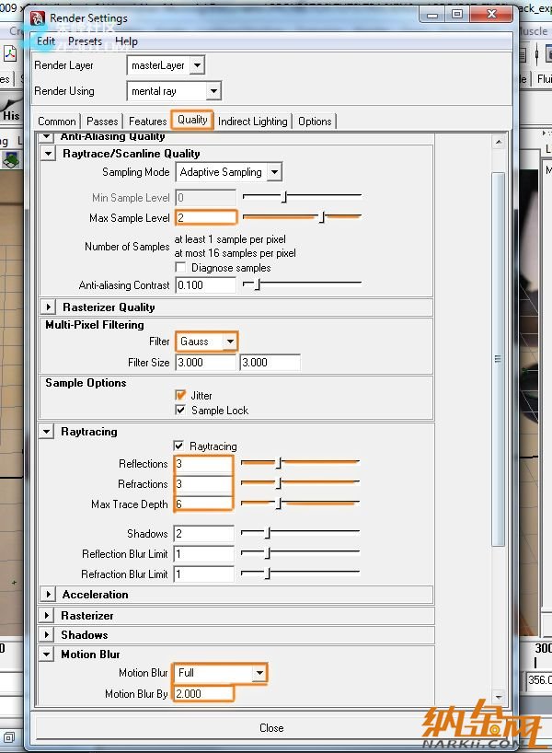Collapse the Raytracing section
Image resolution: width=552 pixels, height=753 pixels.
point(48,432)
